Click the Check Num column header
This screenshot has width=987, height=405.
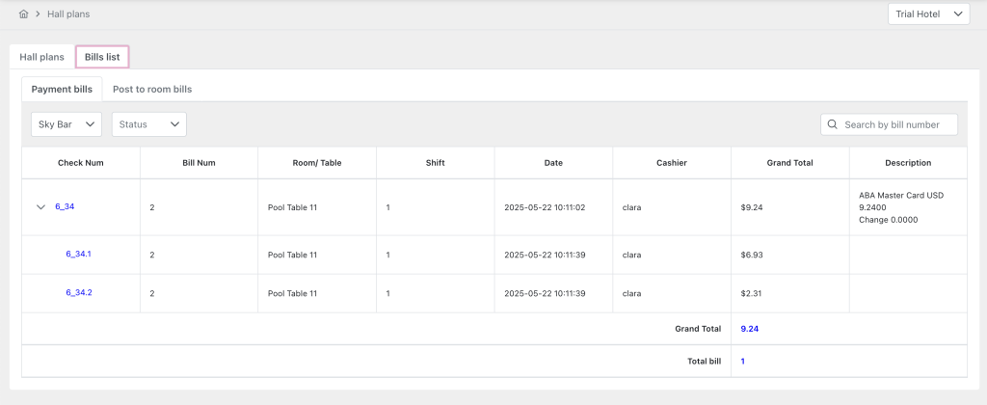tap(81, 163)
